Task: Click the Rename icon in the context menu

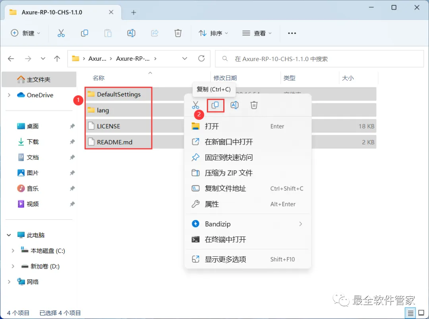Action: pyautogui.click(x=234, y=105)
